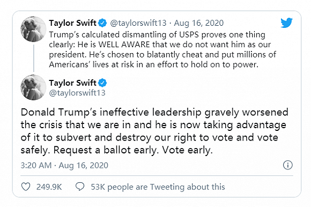Image resolution: width=311 pixels, height=207 pixels.
Task: Click the WELL AWARE text in the top tweet
Action: (124, 45)
